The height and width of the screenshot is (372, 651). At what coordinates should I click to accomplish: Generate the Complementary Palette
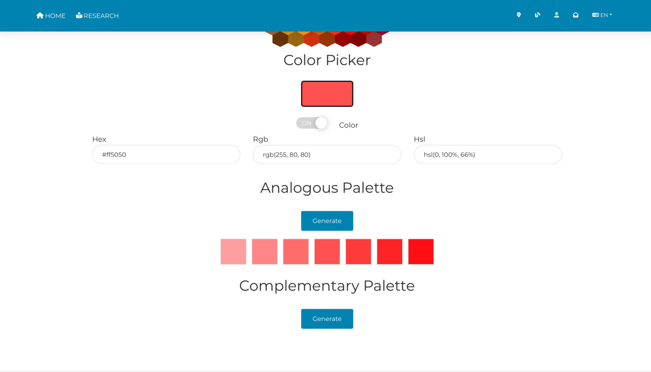pos(327,319)
